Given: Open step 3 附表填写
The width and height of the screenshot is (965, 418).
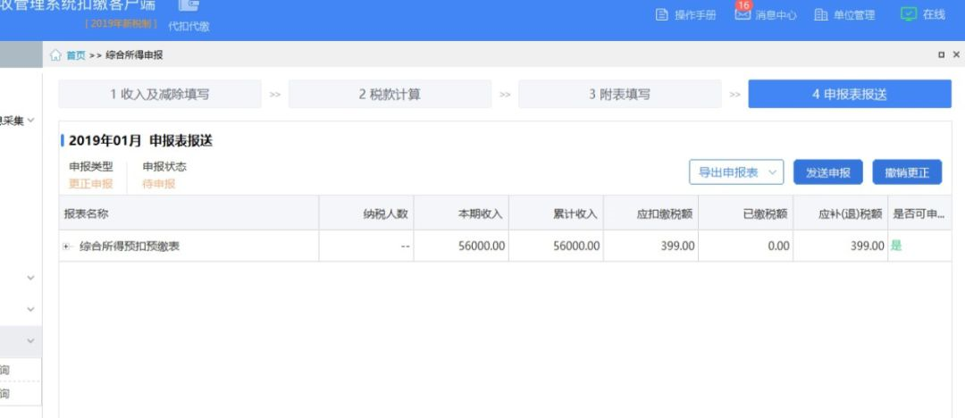Looking at the screenshot, I should point(619,94).
